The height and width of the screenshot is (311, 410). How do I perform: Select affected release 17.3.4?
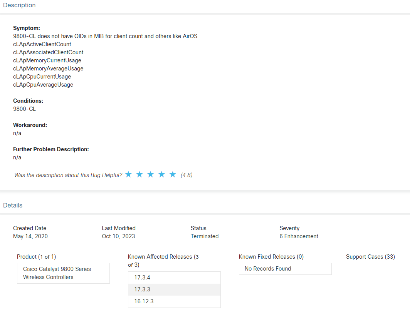[174, 278]
